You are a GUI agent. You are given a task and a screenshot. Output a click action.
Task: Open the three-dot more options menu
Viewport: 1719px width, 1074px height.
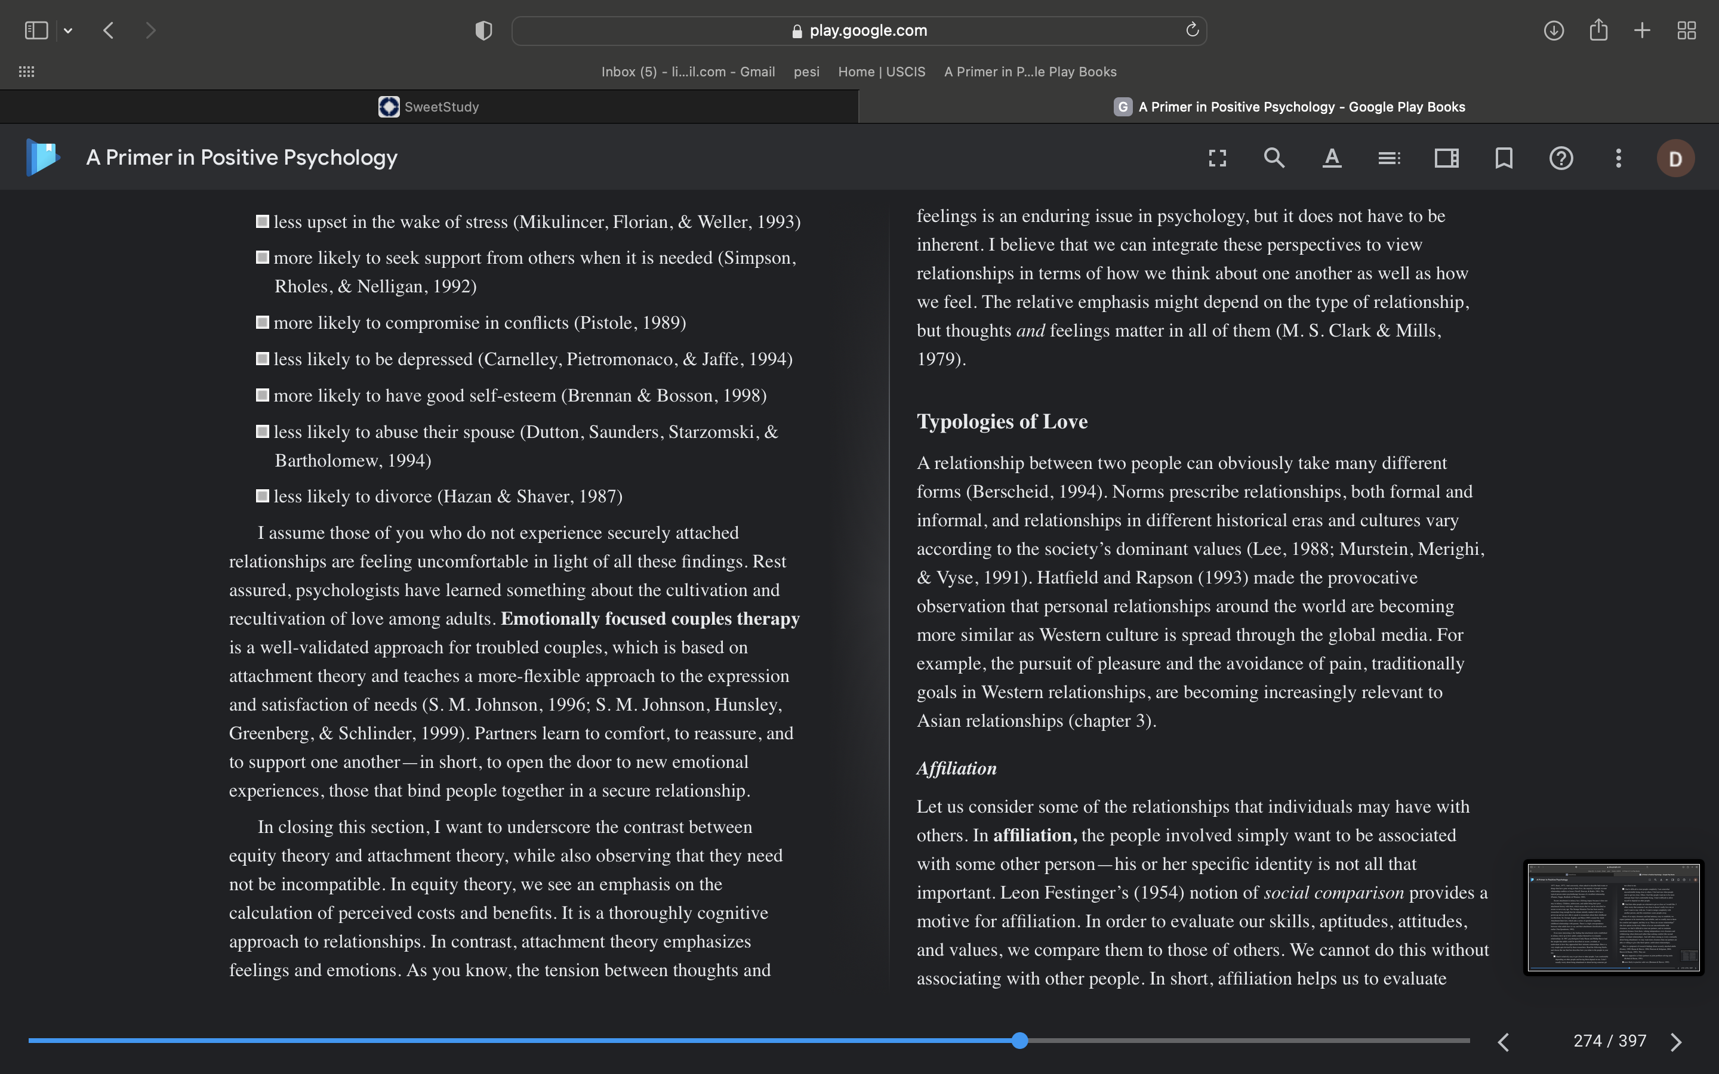click(1618, 158)
